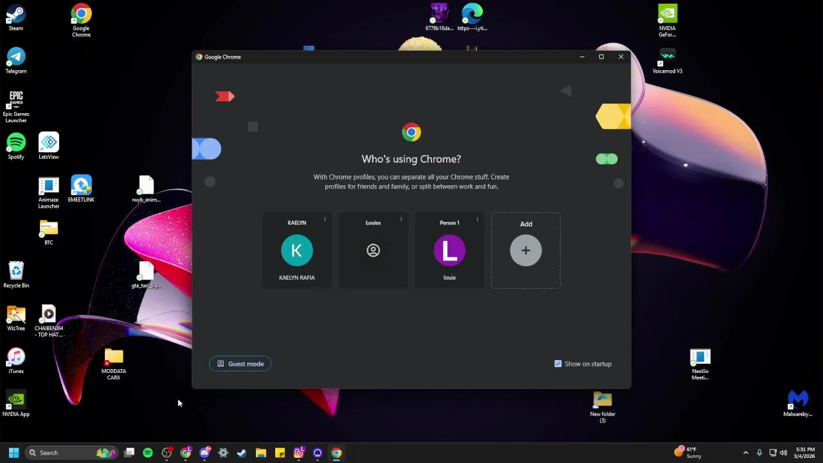Open Sticky Notes from taskbar
823x463 pixels.
[x=280, y=453]
